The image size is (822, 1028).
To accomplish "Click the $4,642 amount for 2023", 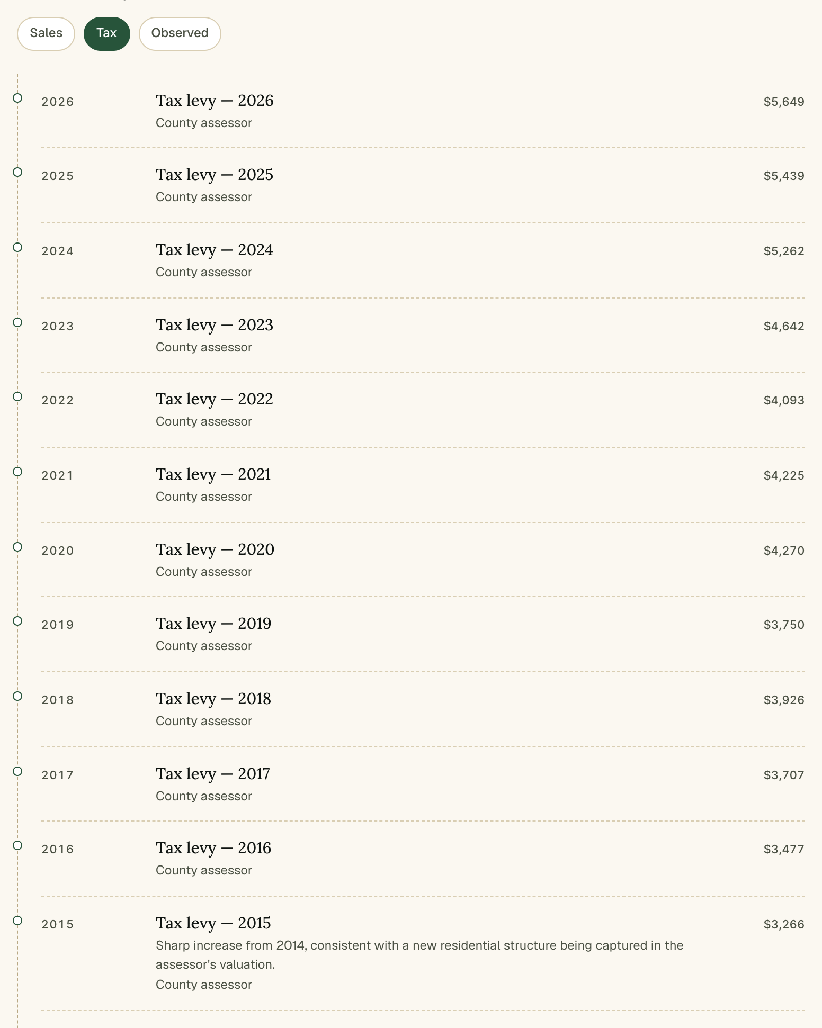I will [x=784, y=326].
